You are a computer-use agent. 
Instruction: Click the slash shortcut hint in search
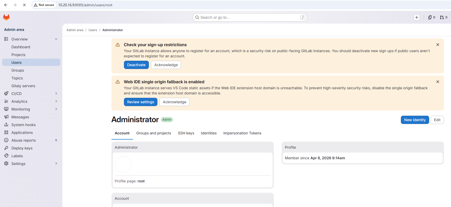coord(303,17)
